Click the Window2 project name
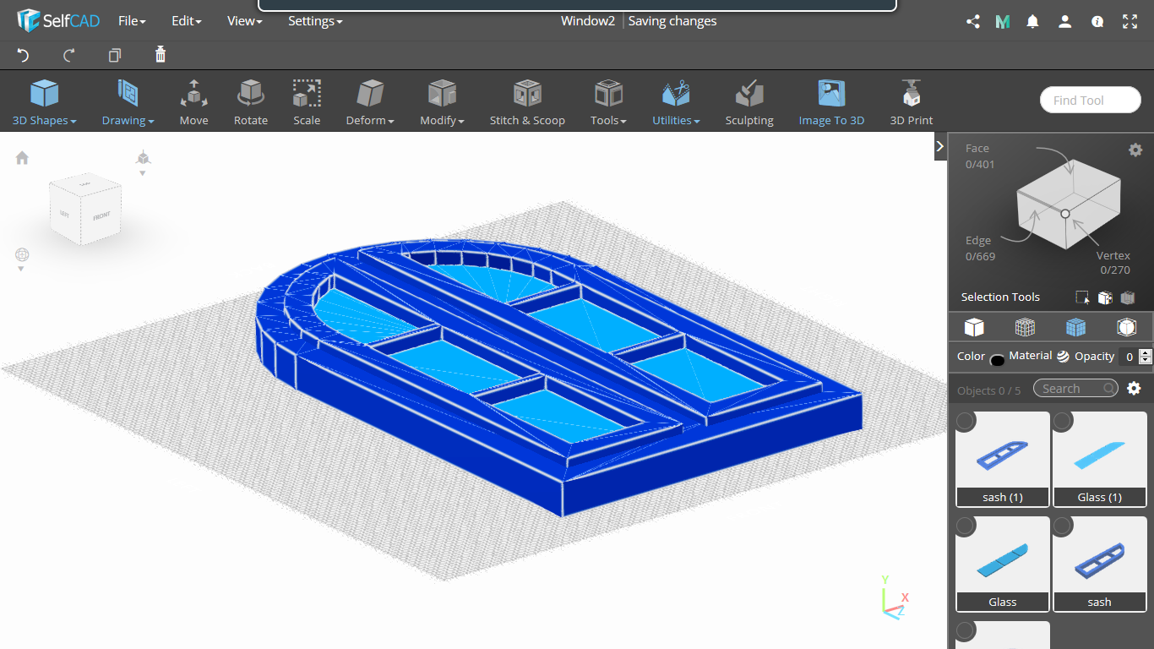 (x=588, y=21)
